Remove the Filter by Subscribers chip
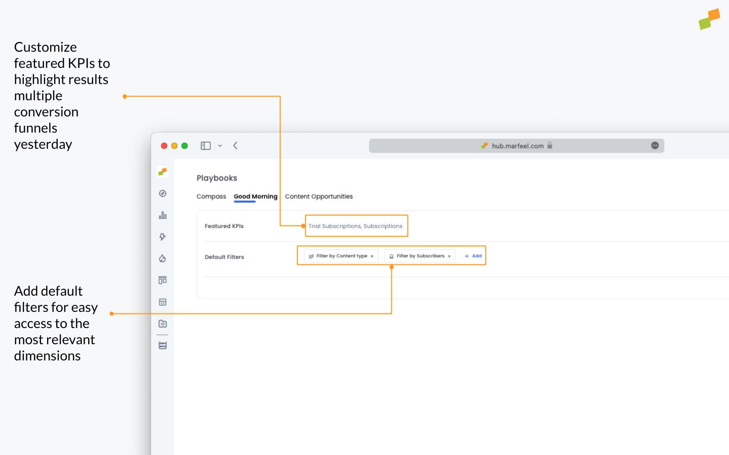Viewport: 729px width, 455px height. [449, 256]
